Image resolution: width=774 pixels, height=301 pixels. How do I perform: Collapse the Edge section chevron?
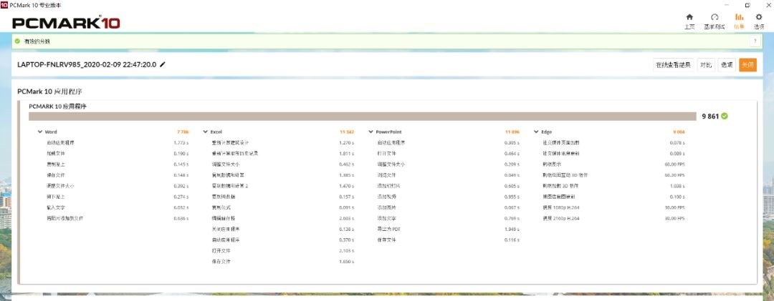click(536, 132)
